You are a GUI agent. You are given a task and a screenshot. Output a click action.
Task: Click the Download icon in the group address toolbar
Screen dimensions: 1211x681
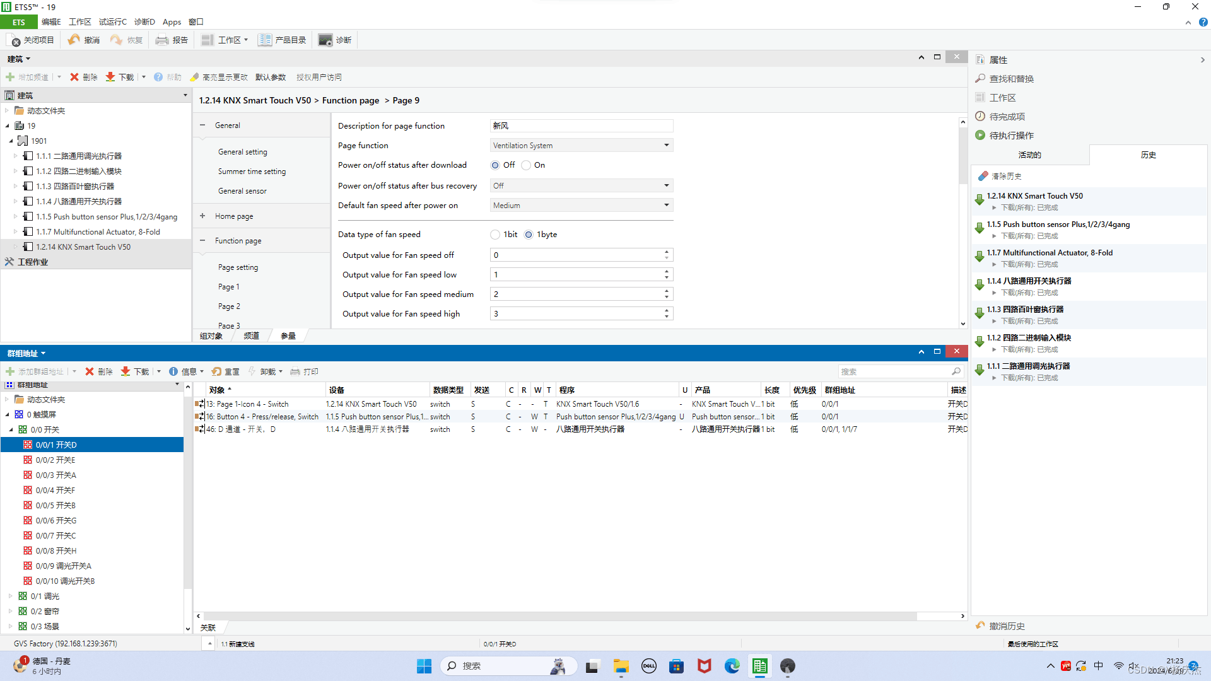126,371
